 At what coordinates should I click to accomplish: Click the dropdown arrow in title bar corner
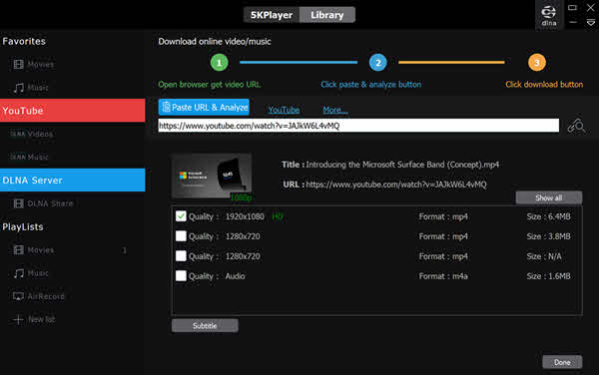click(591, 23)
